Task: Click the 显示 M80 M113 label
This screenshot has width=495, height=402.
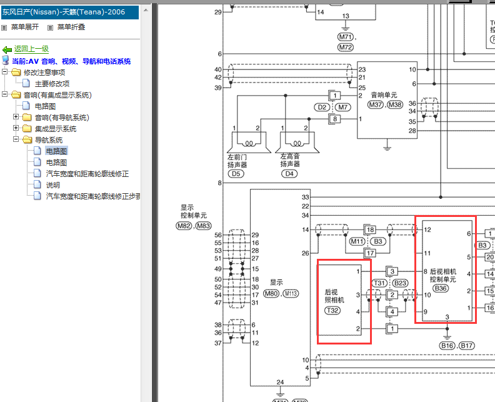Action: click(281, 288)
